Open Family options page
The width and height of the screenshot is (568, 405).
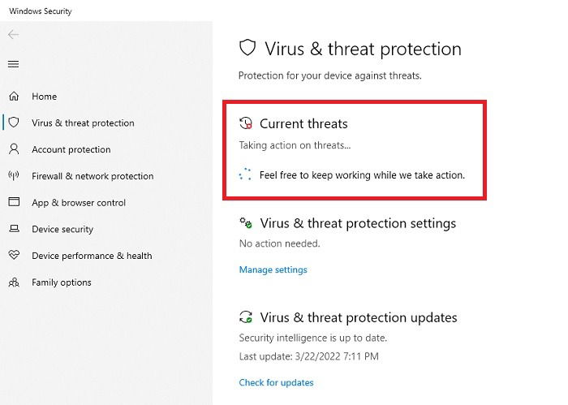tap(62, 282)
